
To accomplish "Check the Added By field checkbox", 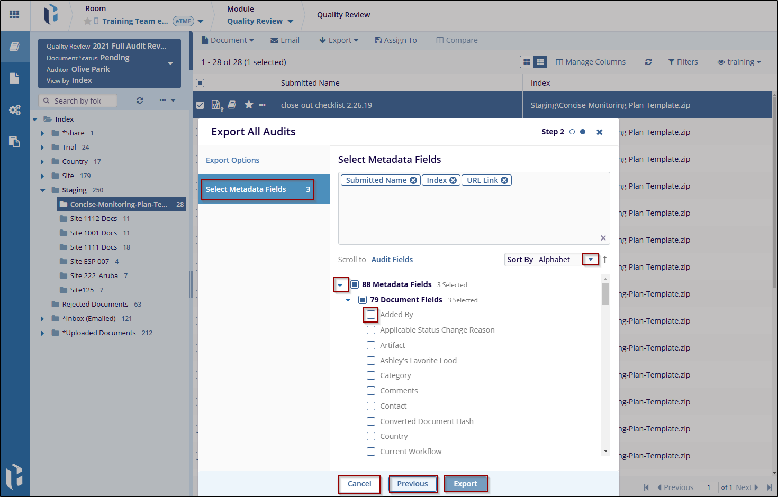I will [x=371, y=315].
